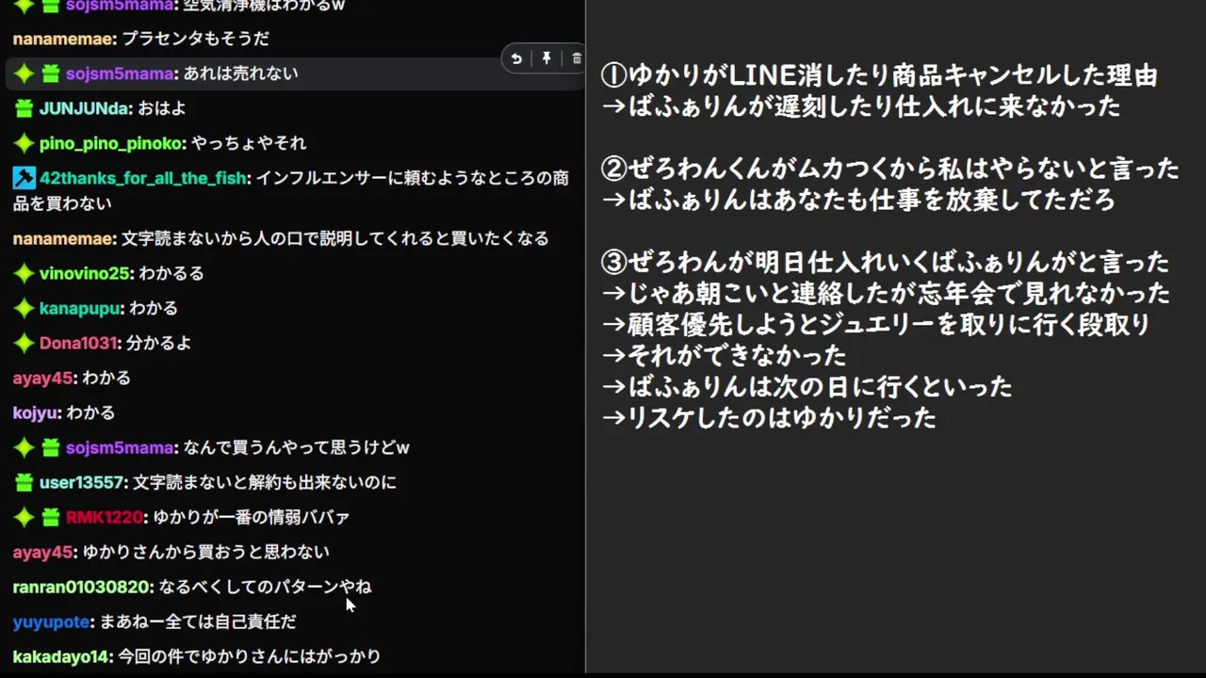Select chat text 'ゆかりが一番の情弱ババァ'
This screenshot has height=678, width=1206.
[x=252, y=517]
